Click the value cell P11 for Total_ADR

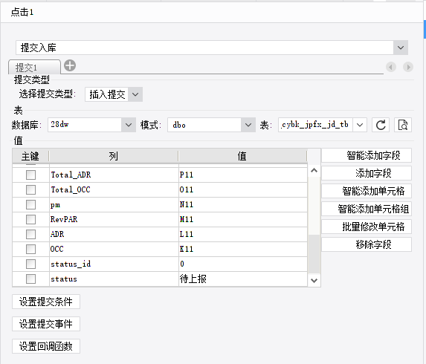(243, 175)
